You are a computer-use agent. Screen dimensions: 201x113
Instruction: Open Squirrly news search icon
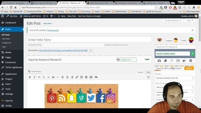click(178, 61)
